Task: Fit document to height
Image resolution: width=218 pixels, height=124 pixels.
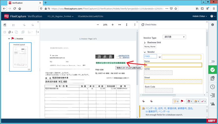Action: [127, 25]
